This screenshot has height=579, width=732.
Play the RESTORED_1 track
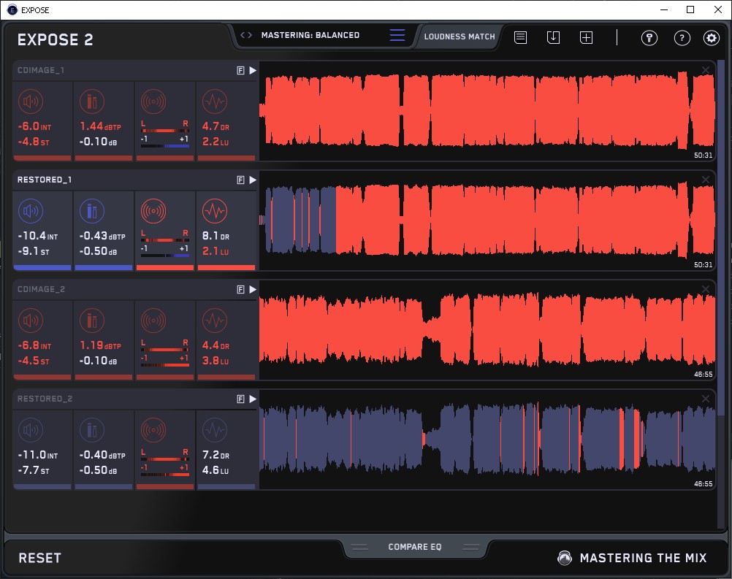point(253,180)
